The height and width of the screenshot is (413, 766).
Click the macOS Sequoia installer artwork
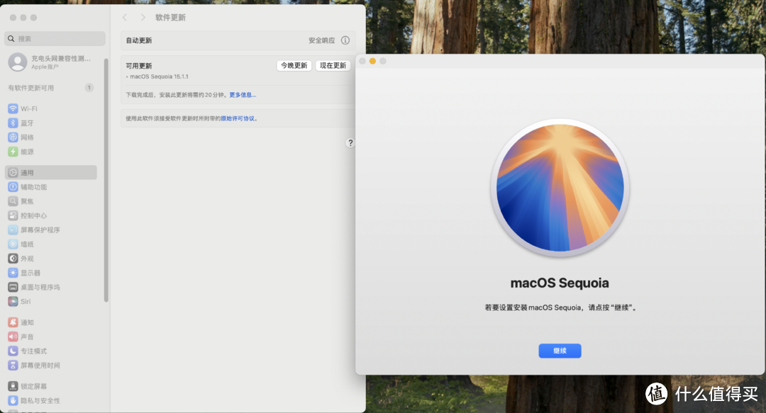point(560,188)
